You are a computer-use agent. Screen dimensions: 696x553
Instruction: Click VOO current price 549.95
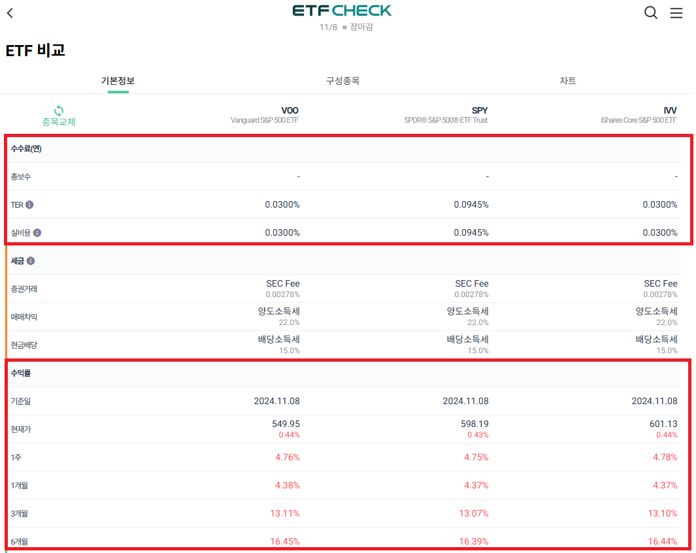pos(286,424)
